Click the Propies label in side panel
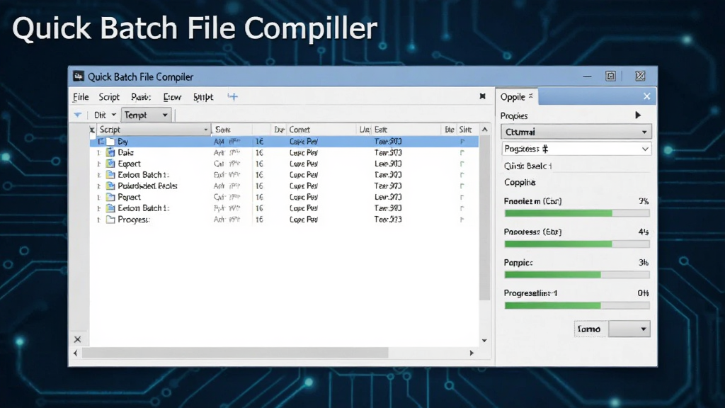The image size is (725, 408). click(x=514, y=115)
